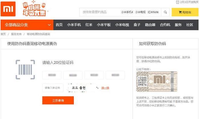The width and height of the screenshot is (200, 119).
Task: Click the 使用防伪码查询移动电源真伪 heading
Action: [32, 44]
